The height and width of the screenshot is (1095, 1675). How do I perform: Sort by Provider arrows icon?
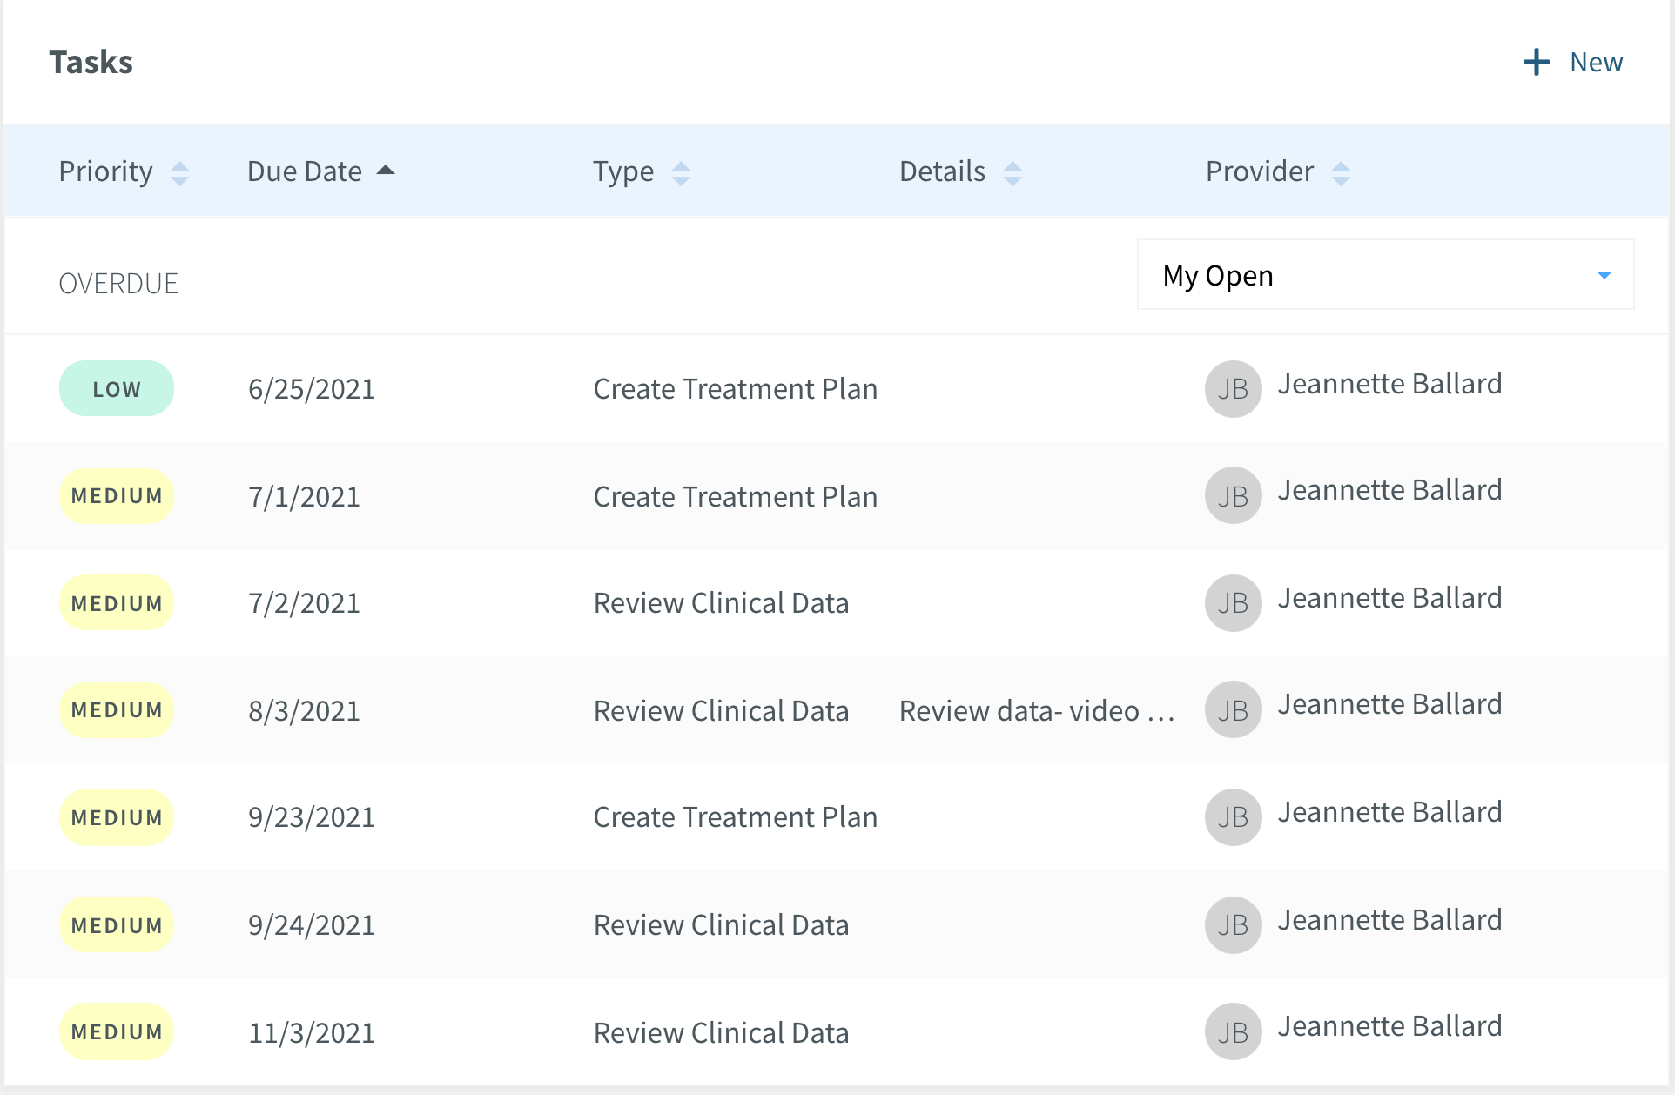1341,173
